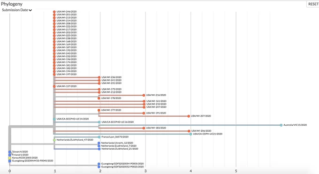319x174 pixels.
Task: Click the Finland/1/2020 label
Action: point(20,155)
